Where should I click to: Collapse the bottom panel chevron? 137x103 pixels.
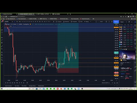[x=114, y=86]
